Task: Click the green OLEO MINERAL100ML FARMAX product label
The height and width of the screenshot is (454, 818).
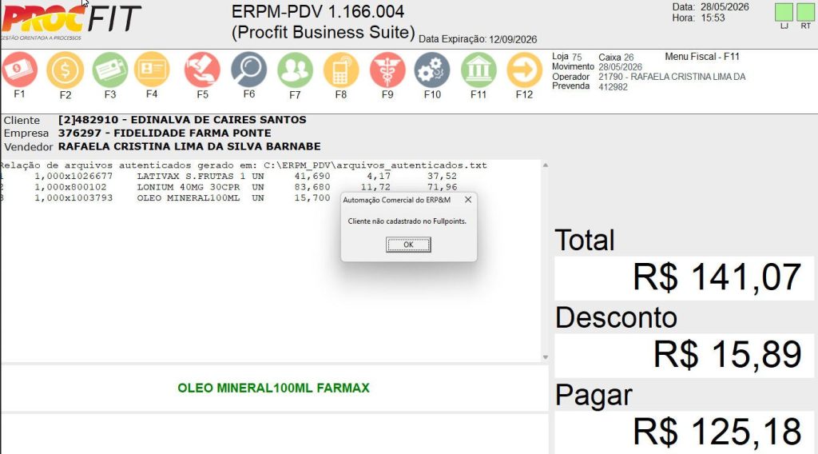Action: (x=273, y=388)
